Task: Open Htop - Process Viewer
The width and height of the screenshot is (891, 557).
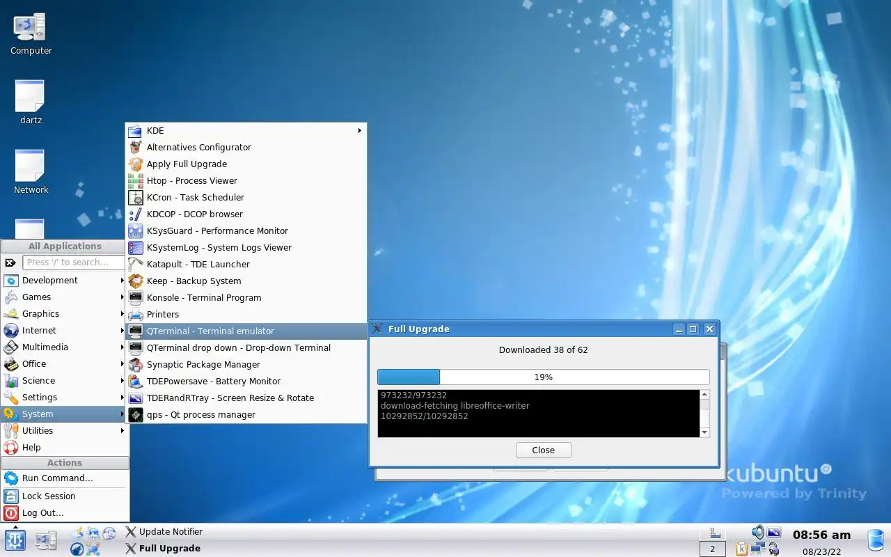Action: (246, 181)
